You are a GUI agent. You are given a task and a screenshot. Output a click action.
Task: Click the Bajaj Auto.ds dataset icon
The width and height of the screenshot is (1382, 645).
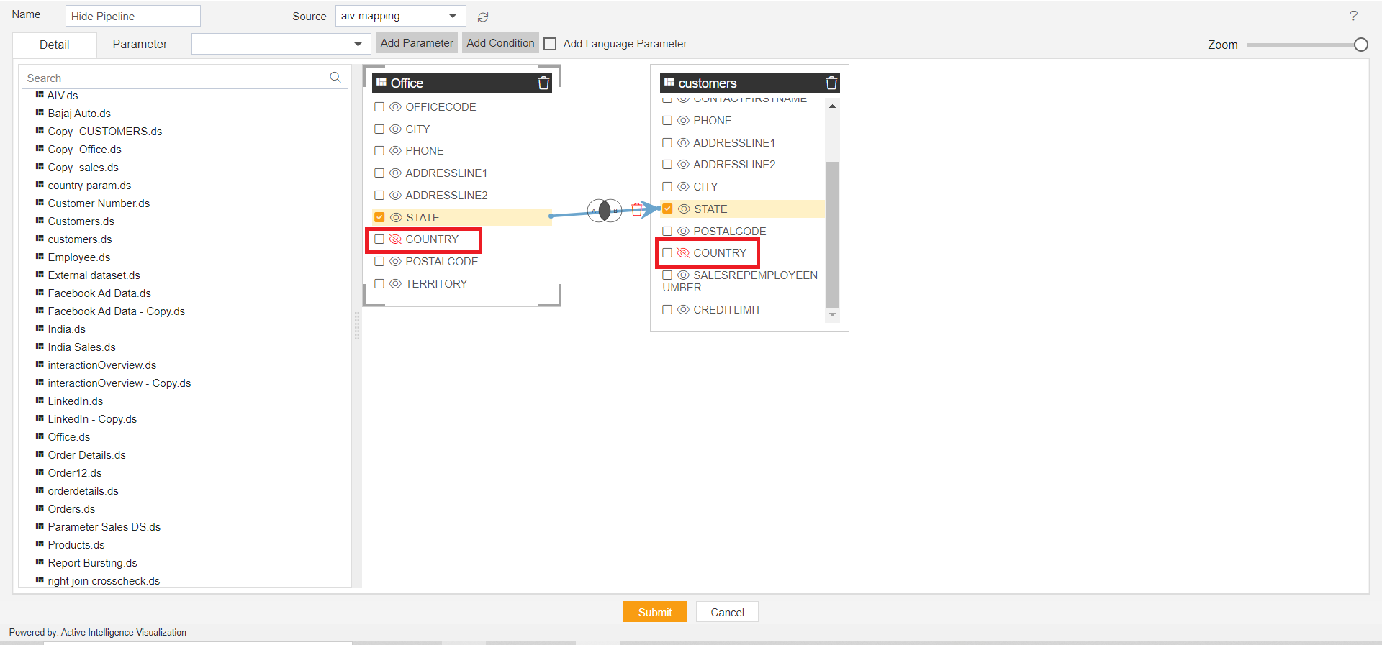[40, 112]
